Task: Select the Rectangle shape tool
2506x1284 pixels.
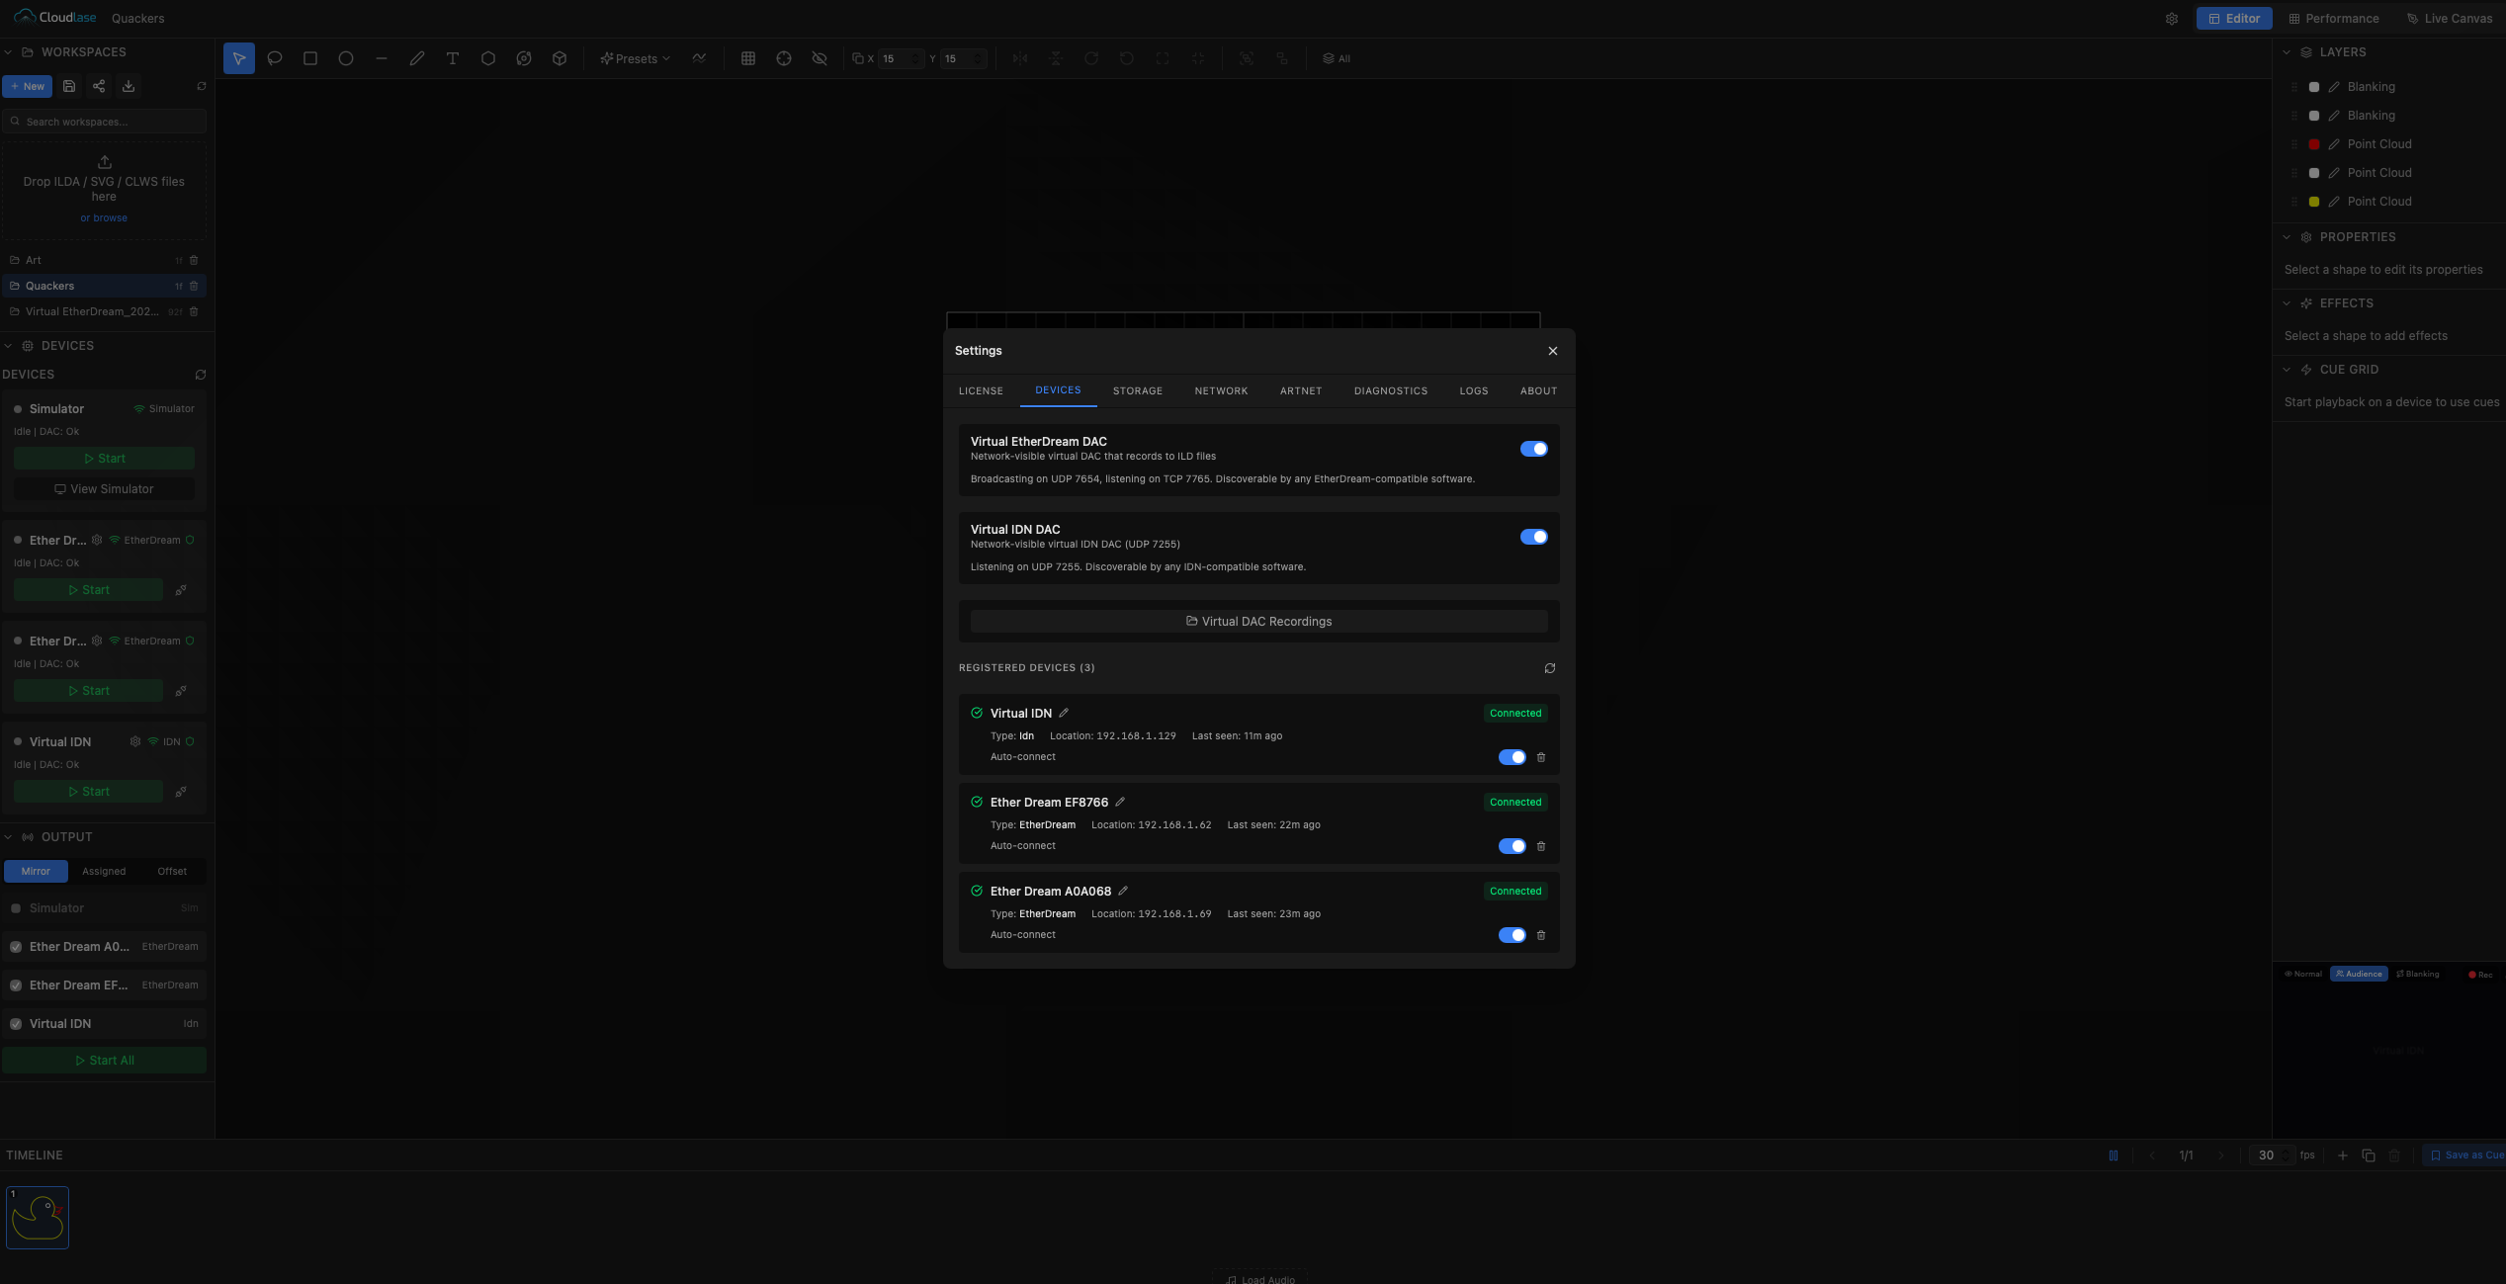Action: coord(310,58)
